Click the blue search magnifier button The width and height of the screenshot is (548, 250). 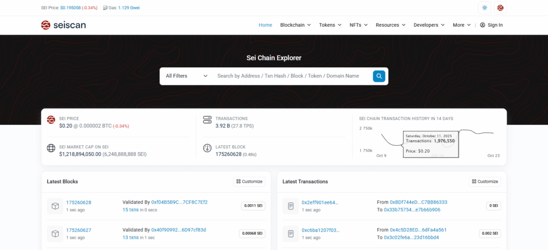tap(379, 76)
